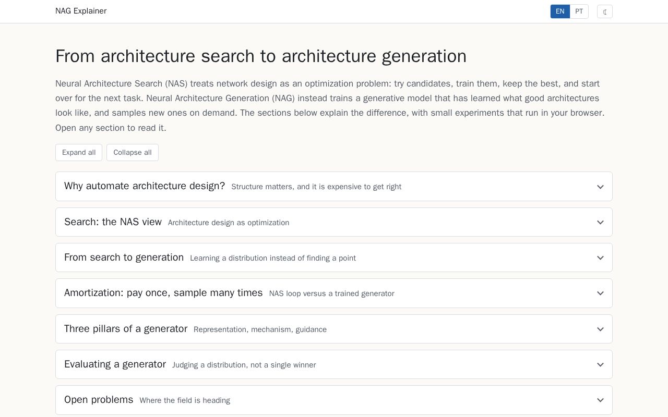
Task: Toggle dark mode moon icon
Action: (604, 11)
